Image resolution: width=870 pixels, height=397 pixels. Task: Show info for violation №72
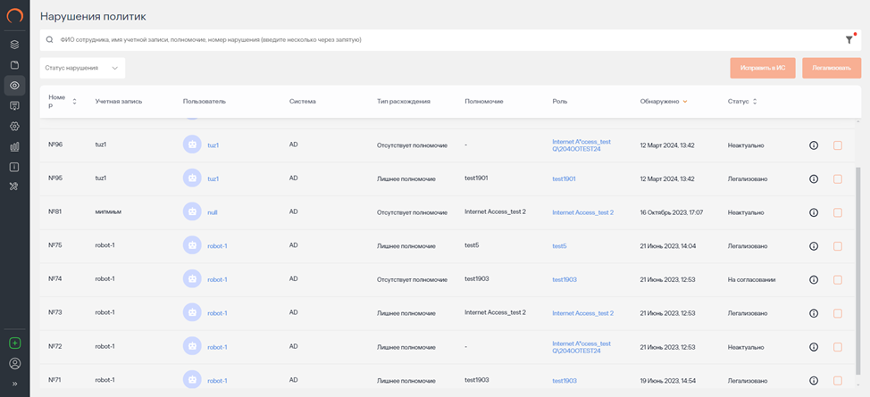[x=814, y=347]
